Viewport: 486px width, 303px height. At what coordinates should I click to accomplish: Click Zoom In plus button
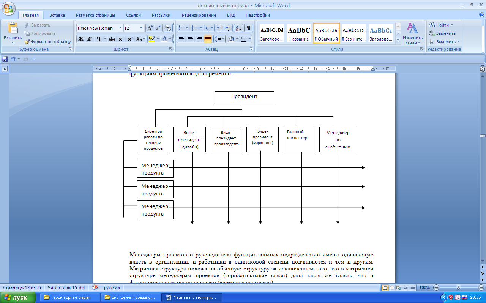click(x=481, y=287)
